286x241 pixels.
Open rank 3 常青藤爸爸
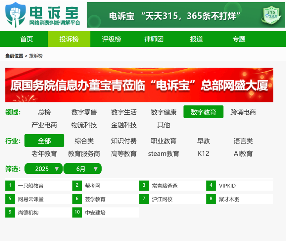coord(173,186)
